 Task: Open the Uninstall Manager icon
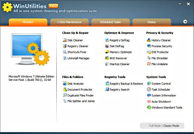click(65, 58)
